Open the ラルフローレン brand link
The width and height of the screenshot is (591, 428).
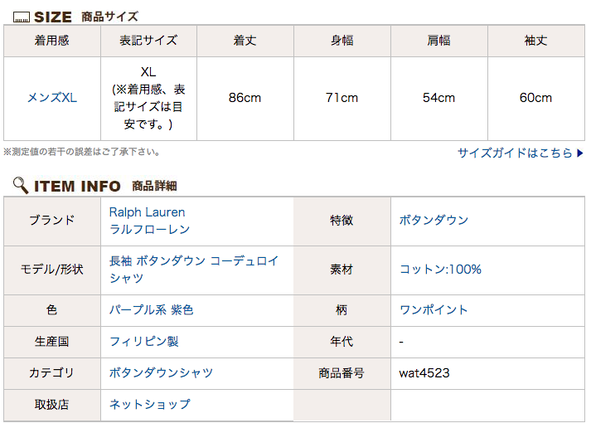[x=150, y=229]
